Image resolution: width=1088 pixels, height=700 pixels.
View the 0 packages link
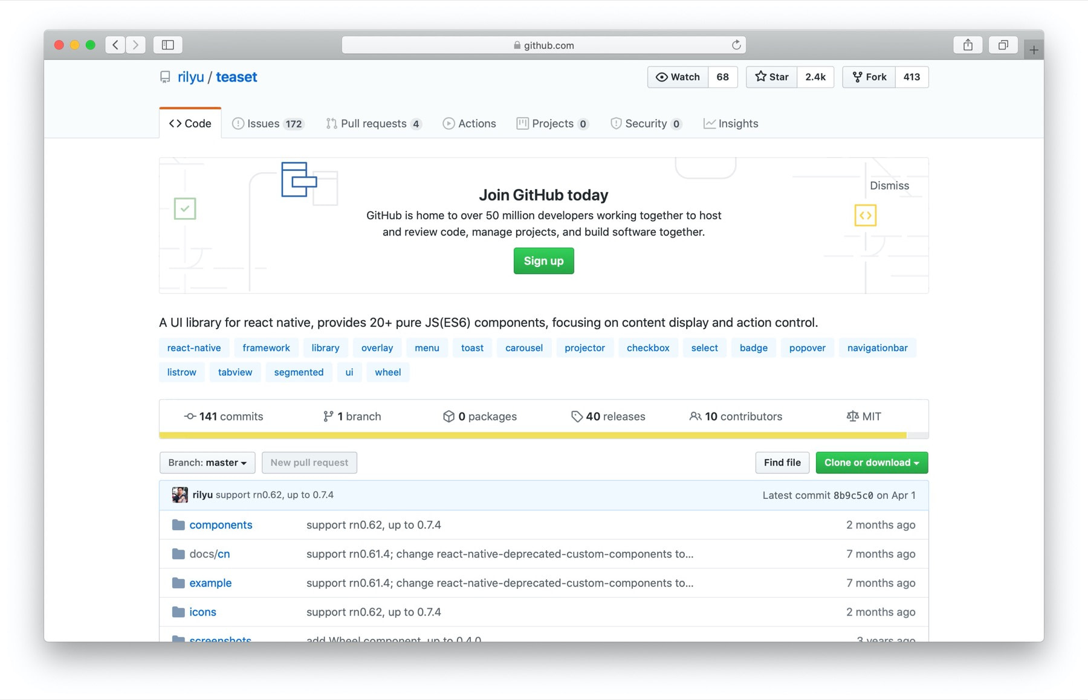pyautogui.click(x=480, y=416)
